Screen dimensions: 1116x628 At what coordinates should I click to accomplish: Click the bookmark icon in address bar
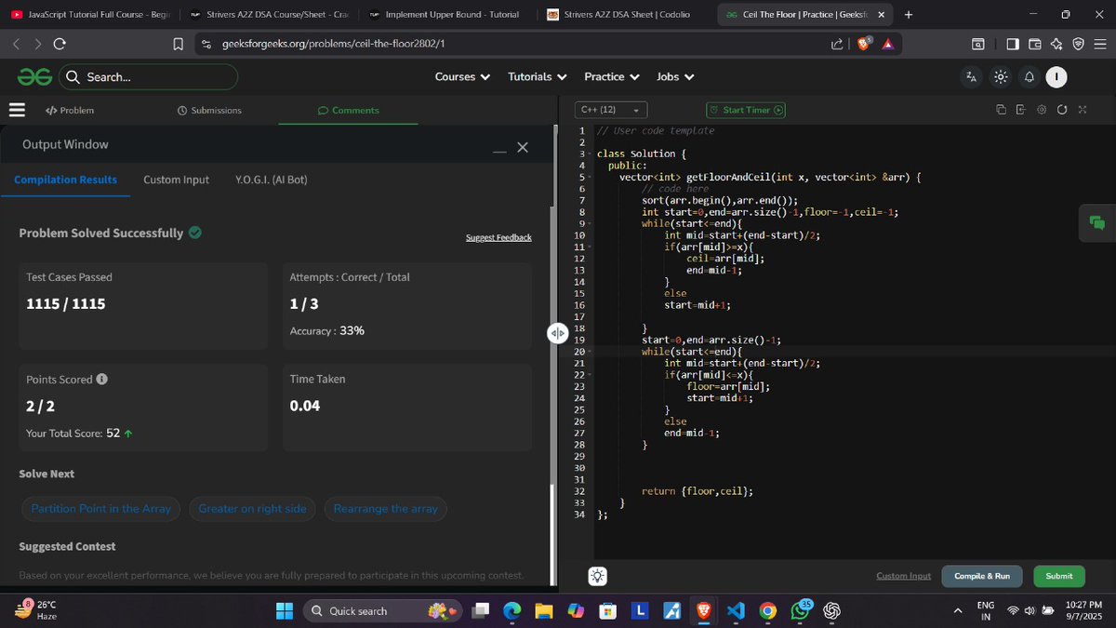click(x=178, y=43)
